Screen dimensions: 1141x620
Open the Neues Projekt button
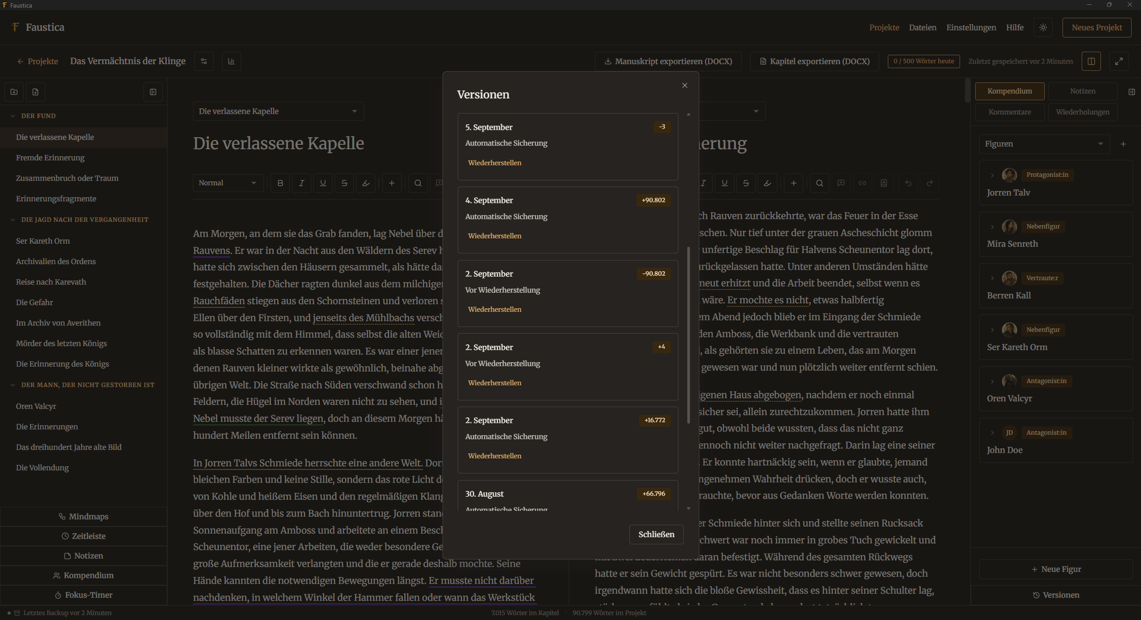tap(1096, 28)
